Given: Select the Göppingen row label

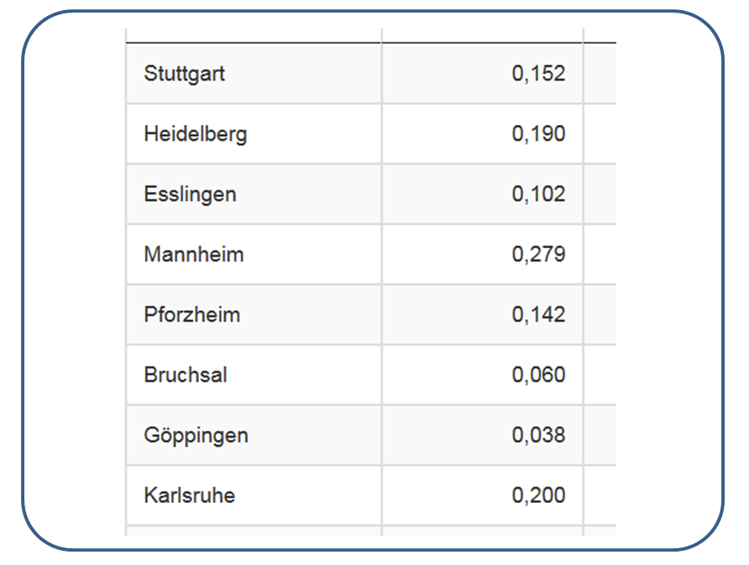Looking at the screenshot, I should click(x=254, y=435).
